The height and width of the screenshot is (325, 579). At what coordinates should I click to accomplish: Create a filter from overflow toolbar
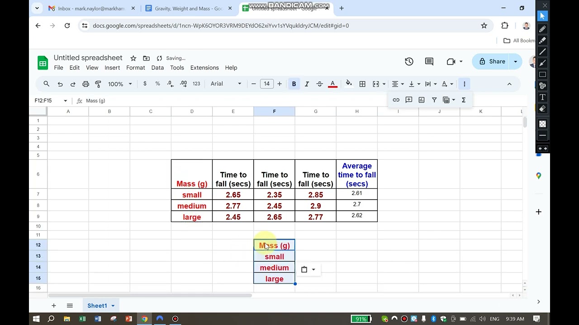[x=434, y=100]
